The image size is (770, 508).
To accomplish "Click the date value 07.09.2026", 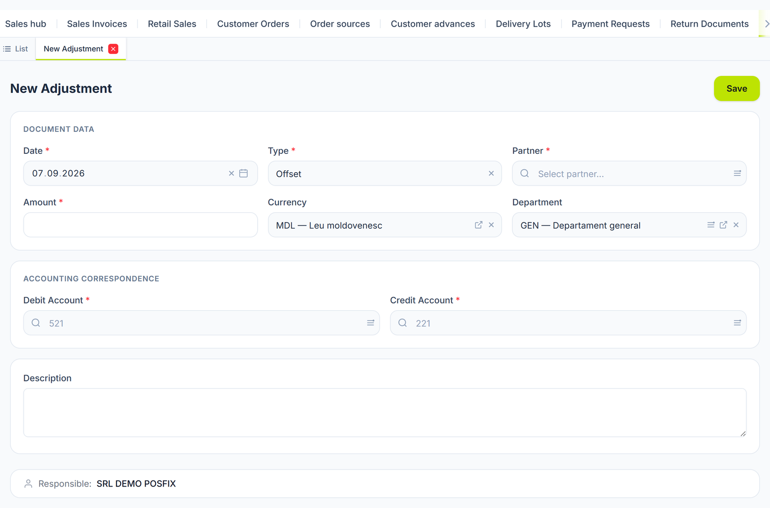I will (x=59, y=173).
